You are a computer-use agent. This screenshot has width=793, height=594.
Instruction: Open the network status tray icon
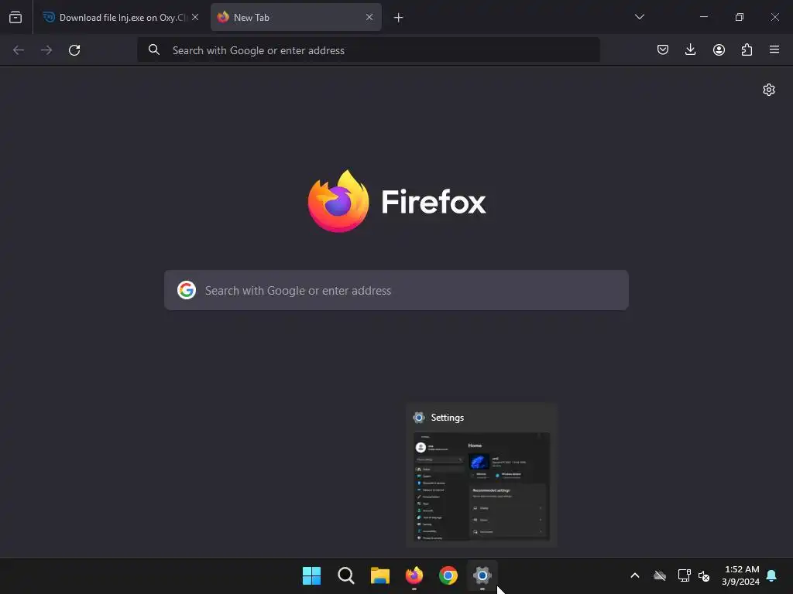click(x=685, y=575)
